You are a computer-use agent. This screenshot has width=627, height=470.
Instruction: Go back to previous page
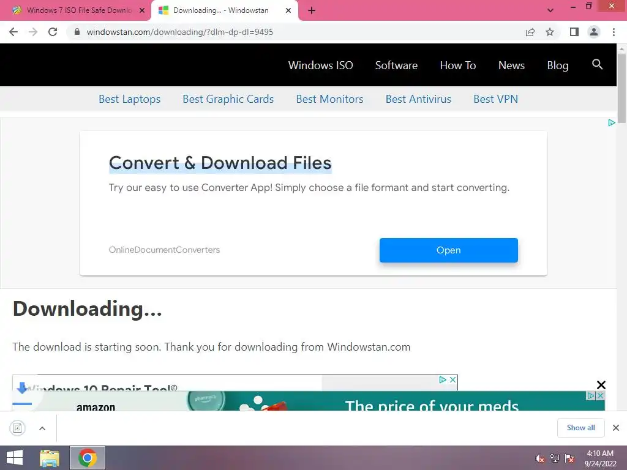[13, 32]
